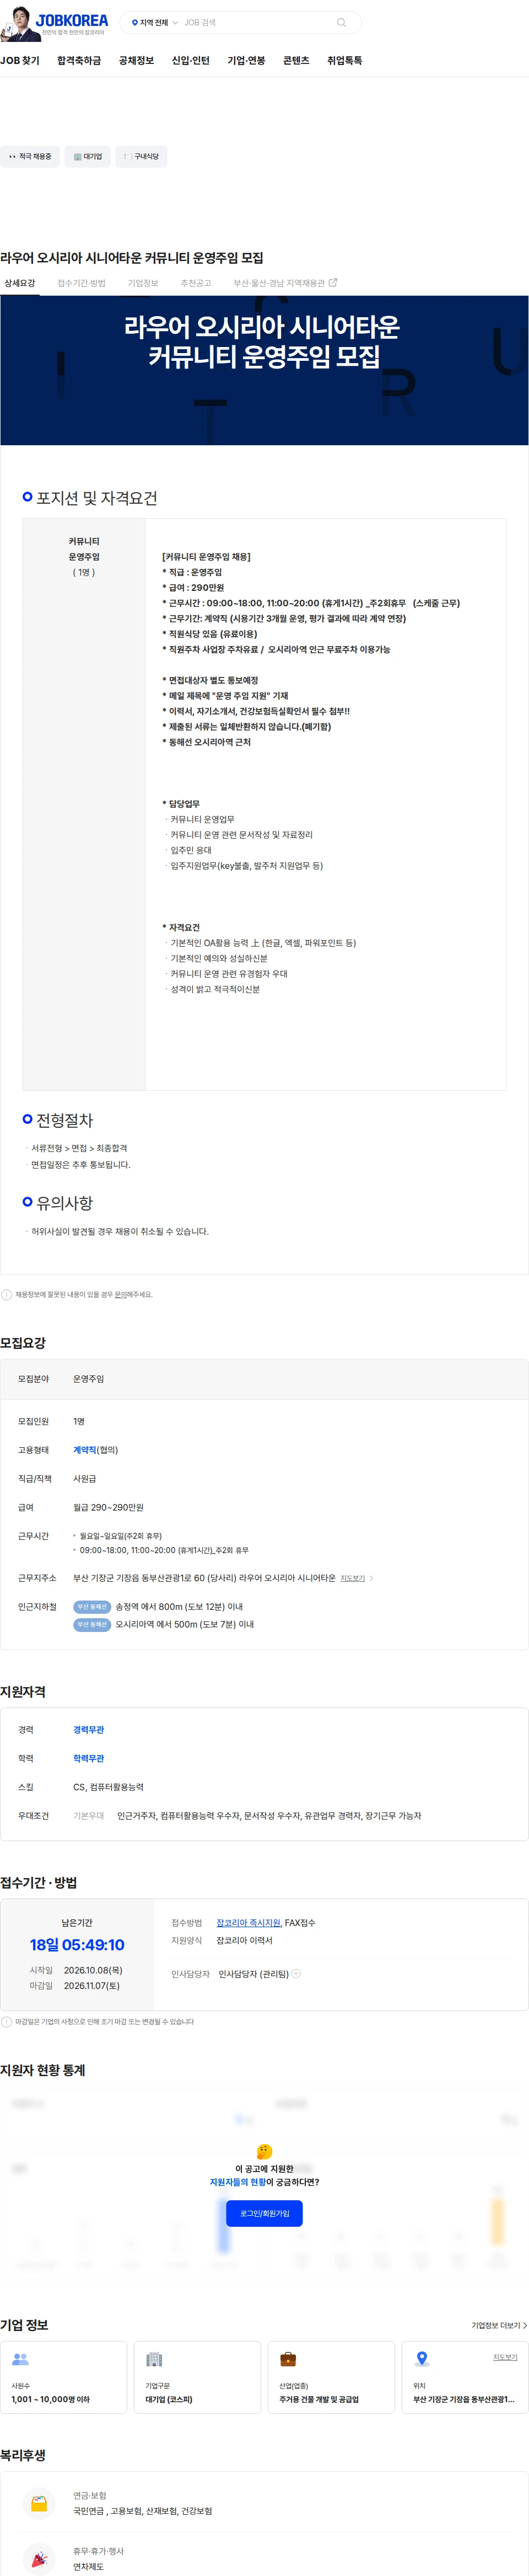Click the 경력무관 link
The height and width of the screenshot is (2576, 529).
click(x=88, y=1730)
